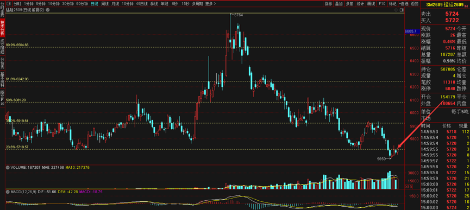The width and height of the screenshot is (470, 210).
Task: Select the 15:00:01 tick row
Action: coord(445,190)
